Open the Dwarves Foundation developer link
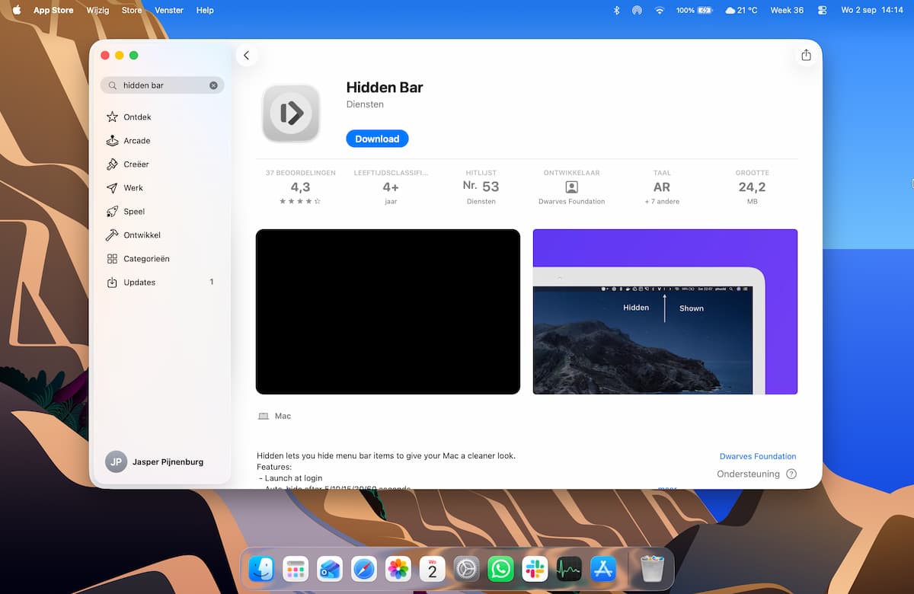914x594 pixels. coord(758,456)
